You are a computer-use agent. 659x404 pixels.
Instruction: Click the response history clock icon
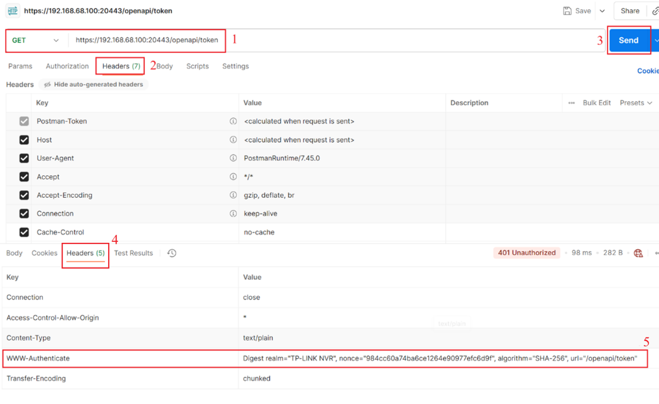click(172, 253)
